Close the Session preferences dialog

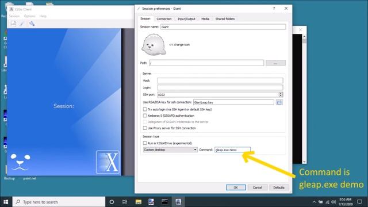tap(286, 9)
